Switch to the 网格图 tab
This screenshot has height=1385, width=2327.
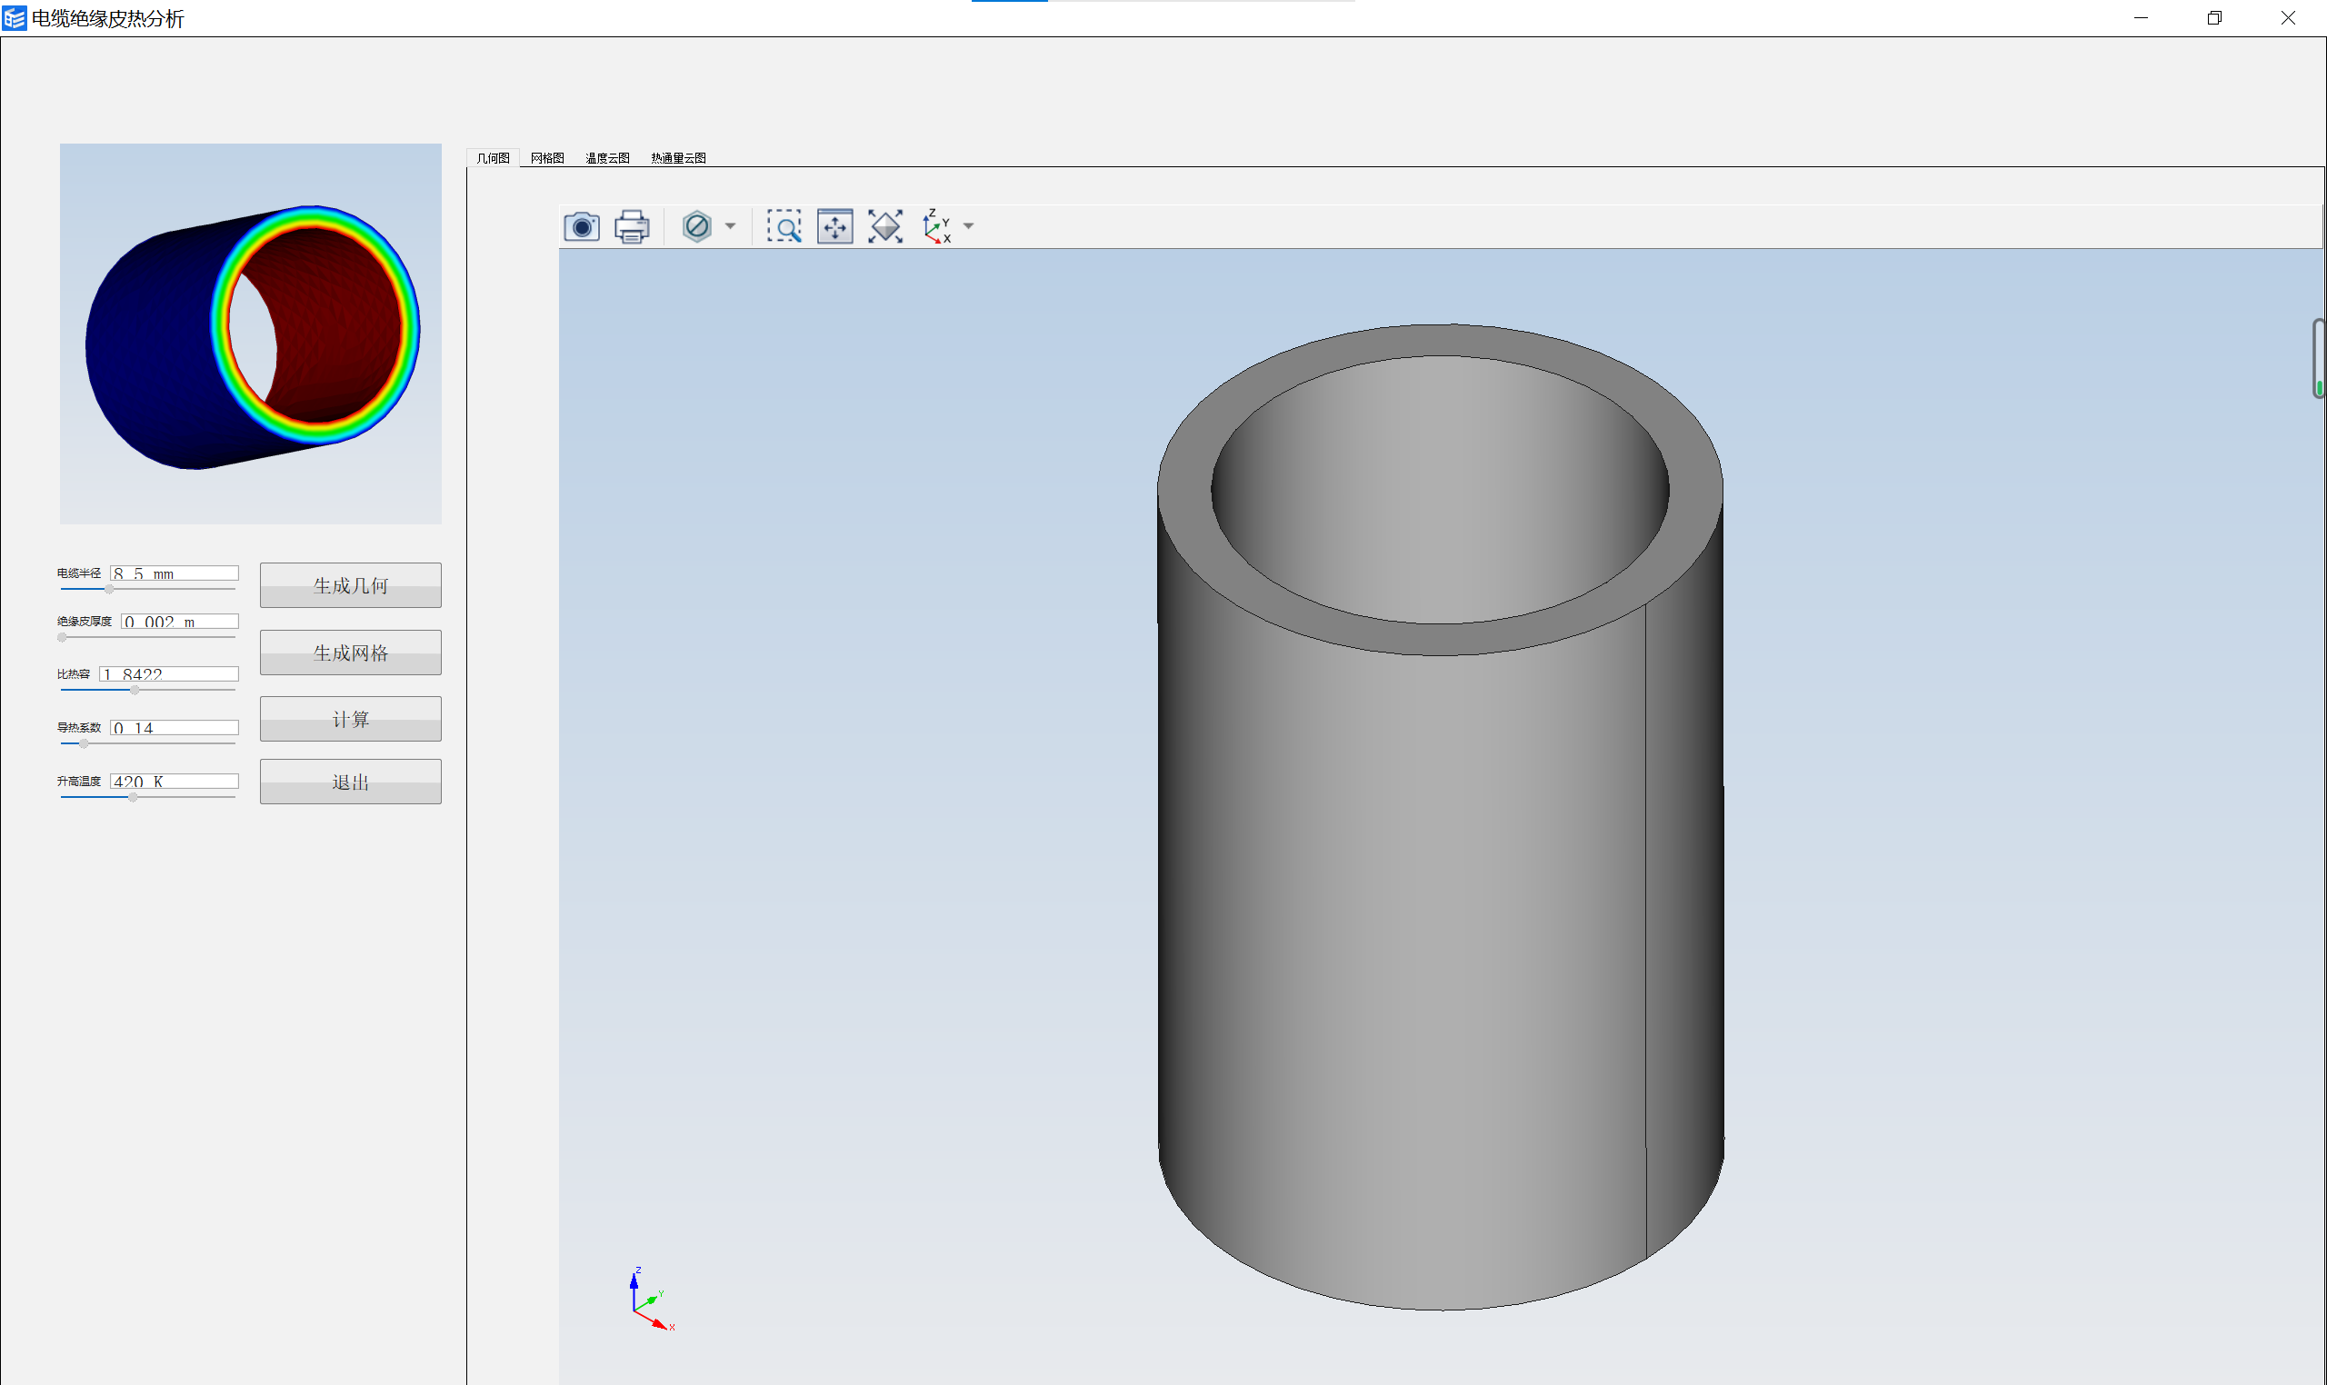[547, 158]
